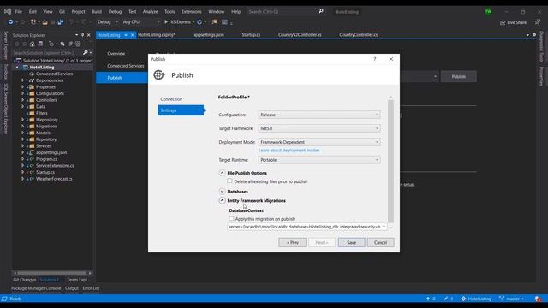Viewport: 548px width, 308px height.
Task: Pin the Solution Explorer panel
Action: point(82,35)
